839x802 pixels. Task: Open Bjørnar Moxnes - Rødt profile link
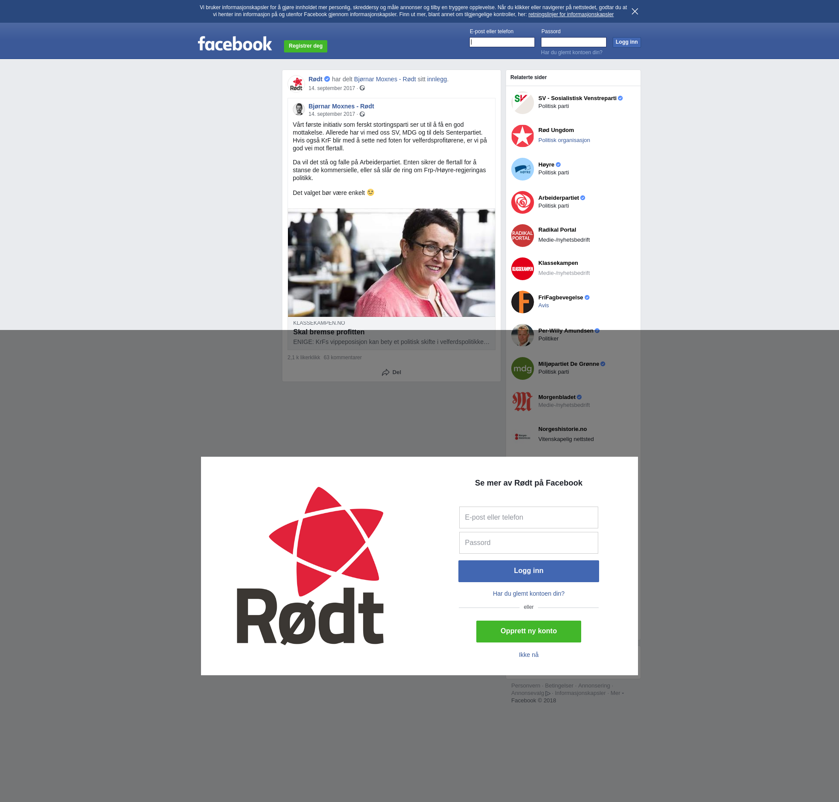coord(341,106)
